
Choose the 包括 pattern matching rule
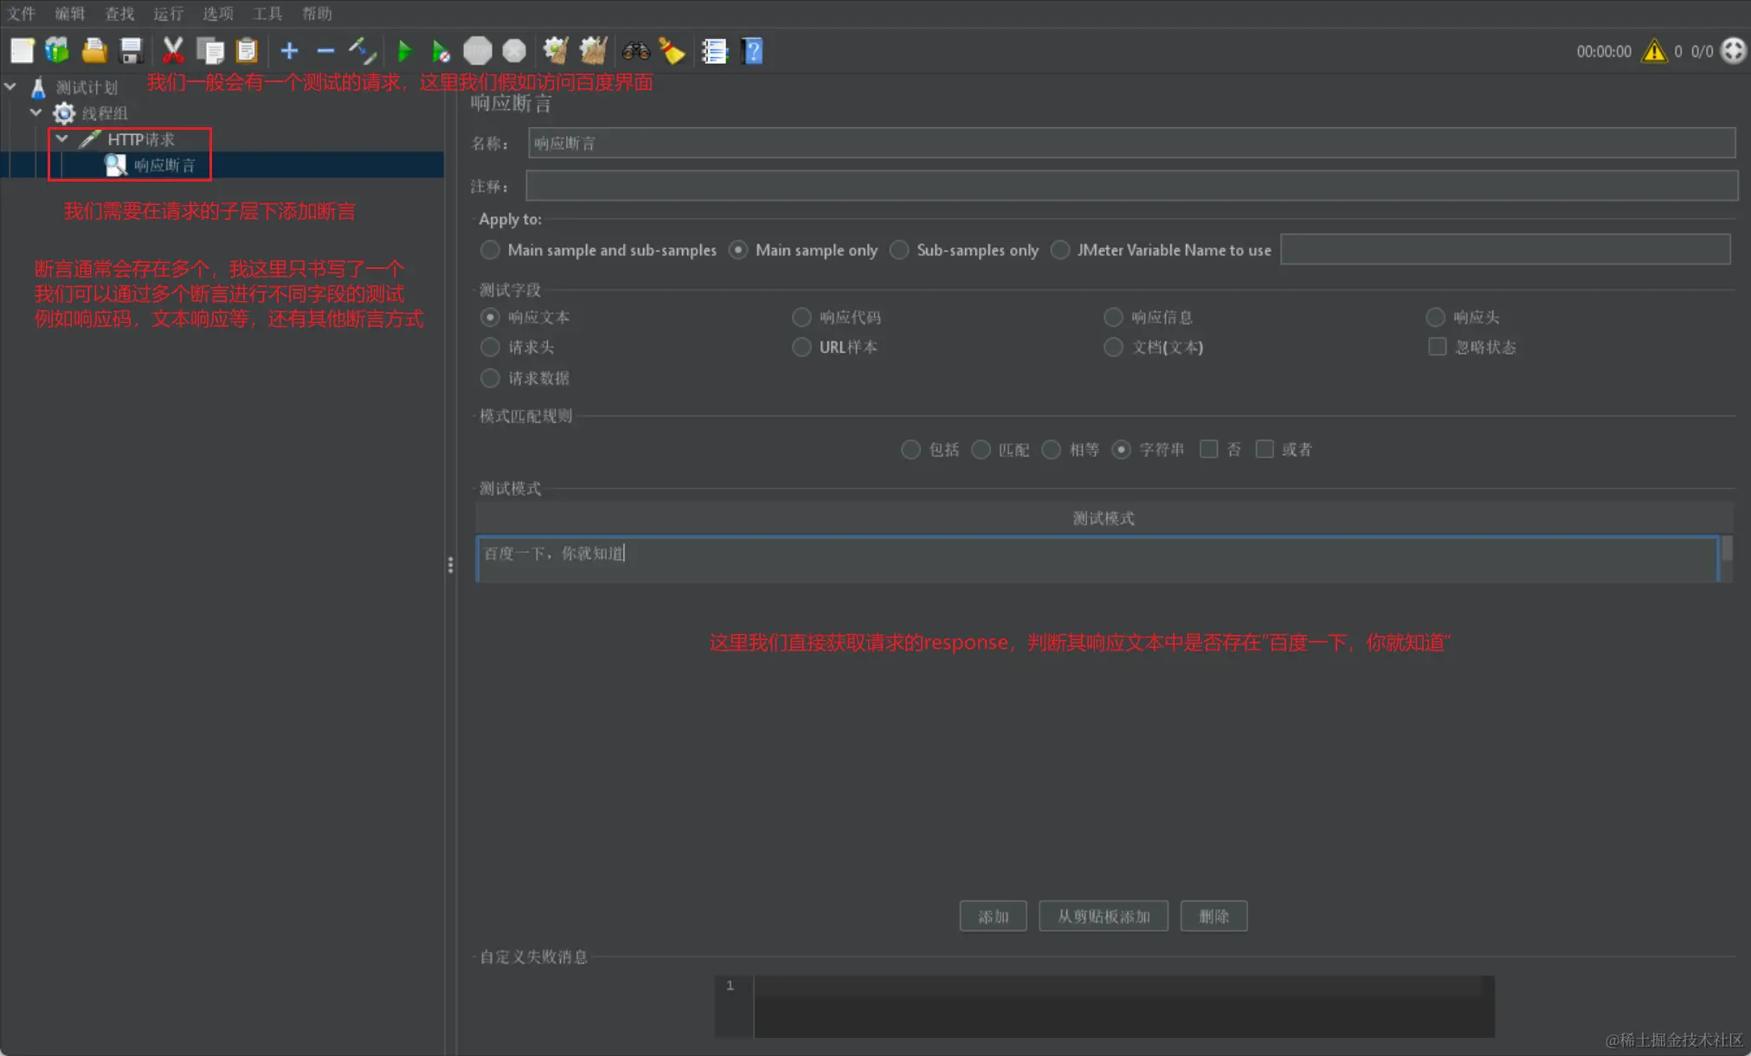click(911, 450)
